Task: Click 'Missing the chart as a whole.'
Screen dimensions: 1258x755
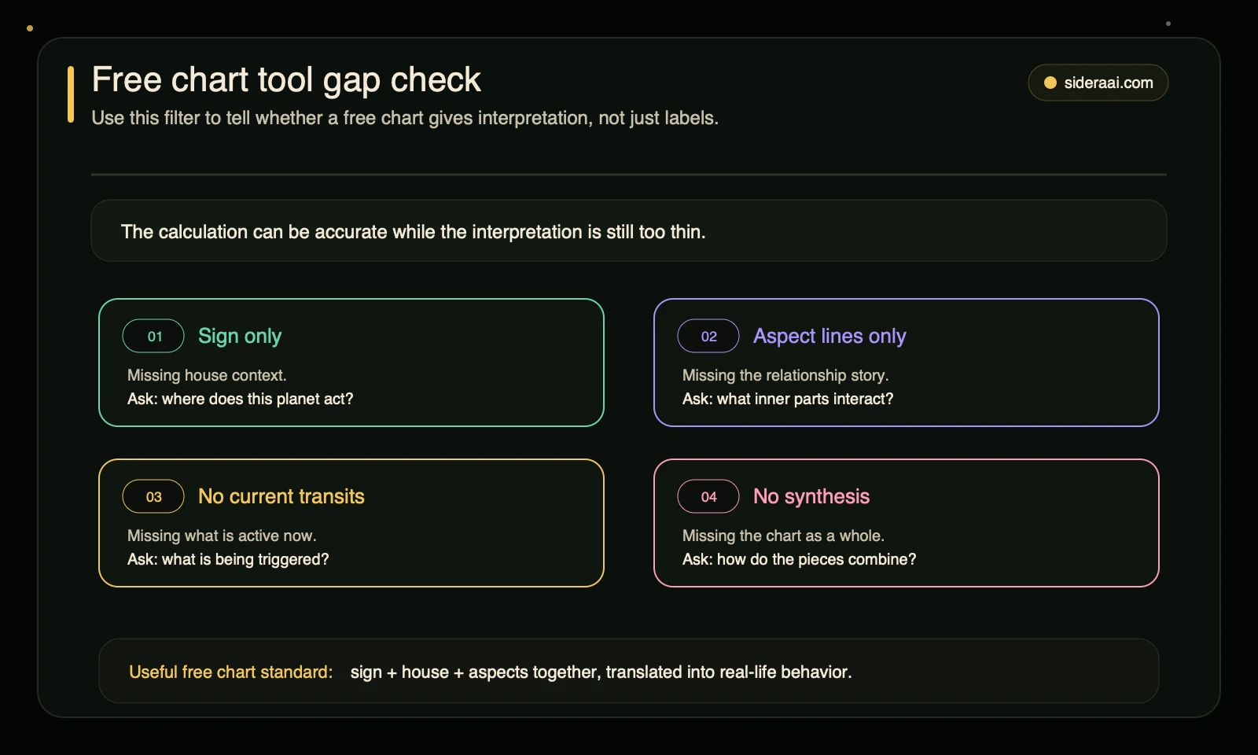Action: [783, 536]
